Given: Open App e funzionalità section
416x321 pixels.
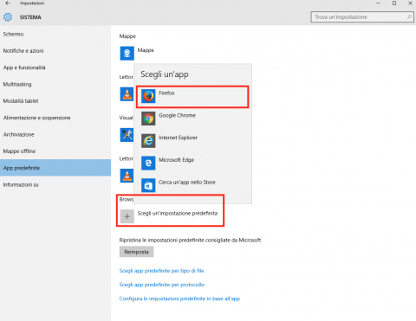Looking at the screenshot, I should [55, 67].
